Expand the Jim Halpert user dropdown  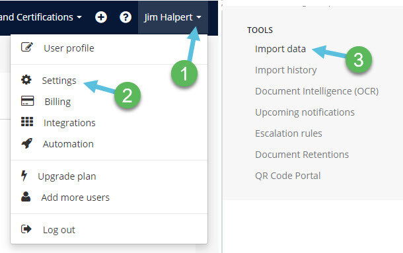[x=172, y=17]
